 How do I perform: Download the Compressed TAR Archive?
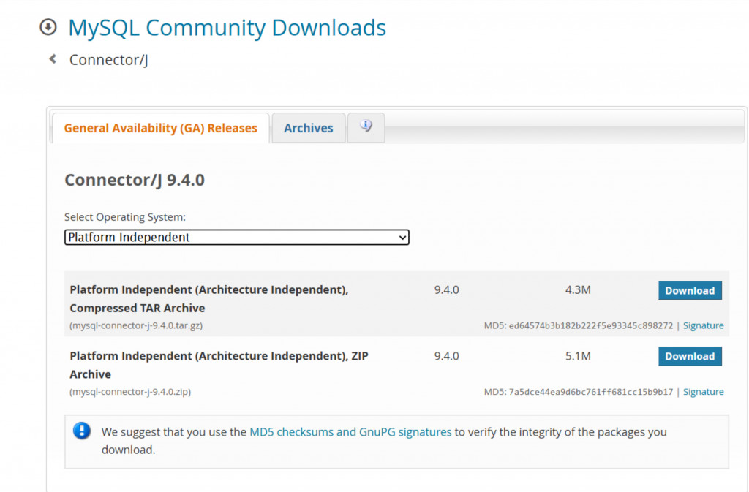point(690,290)
